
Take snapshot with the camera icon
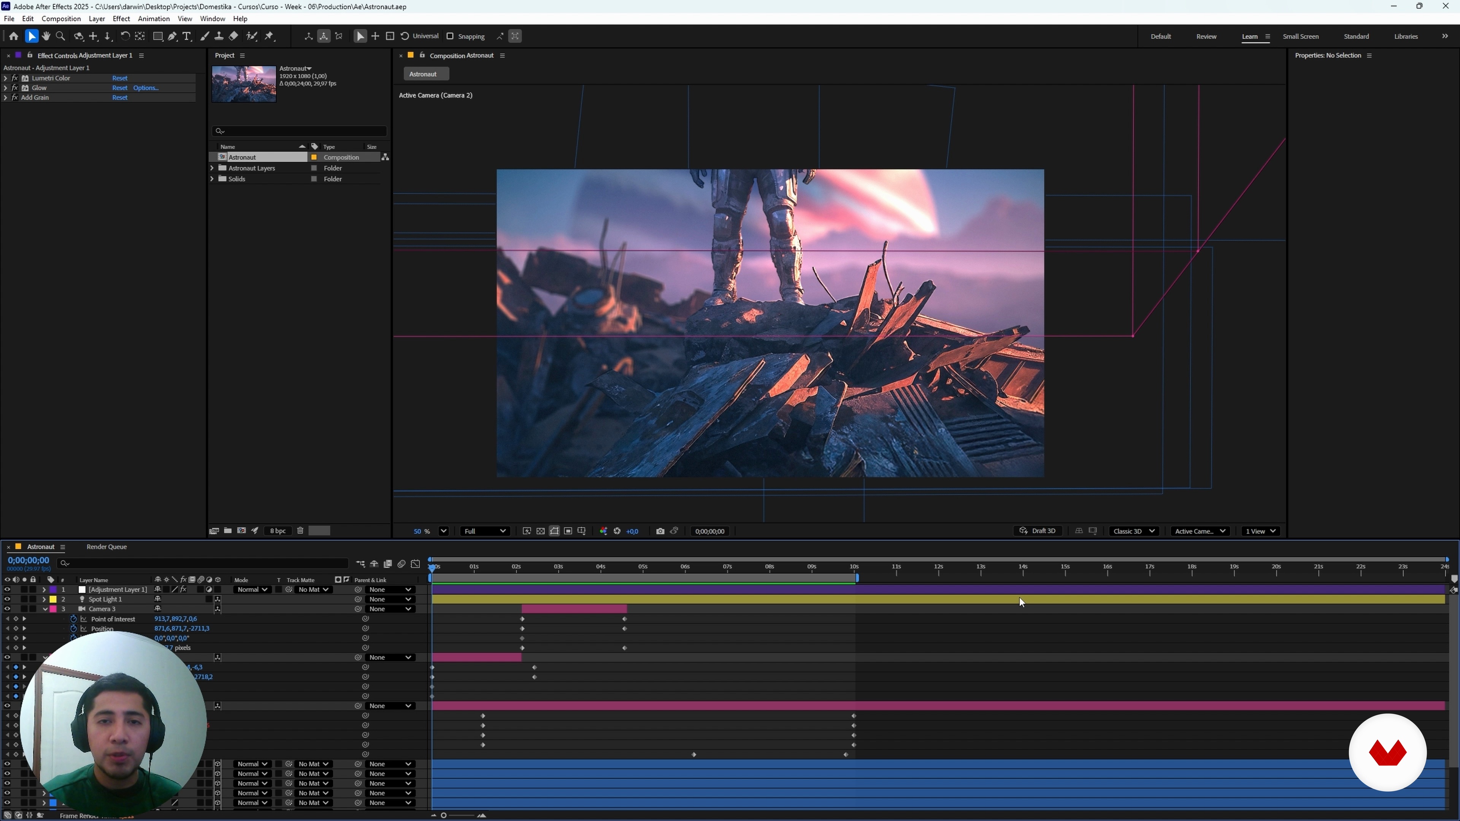pyautogui.click(x=660, y=531)
